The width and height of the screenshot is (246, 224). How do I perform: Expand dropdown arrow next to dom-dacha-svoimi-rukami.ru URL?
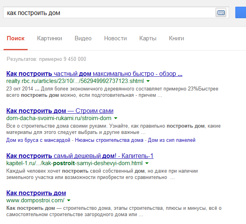pos(116,118)
